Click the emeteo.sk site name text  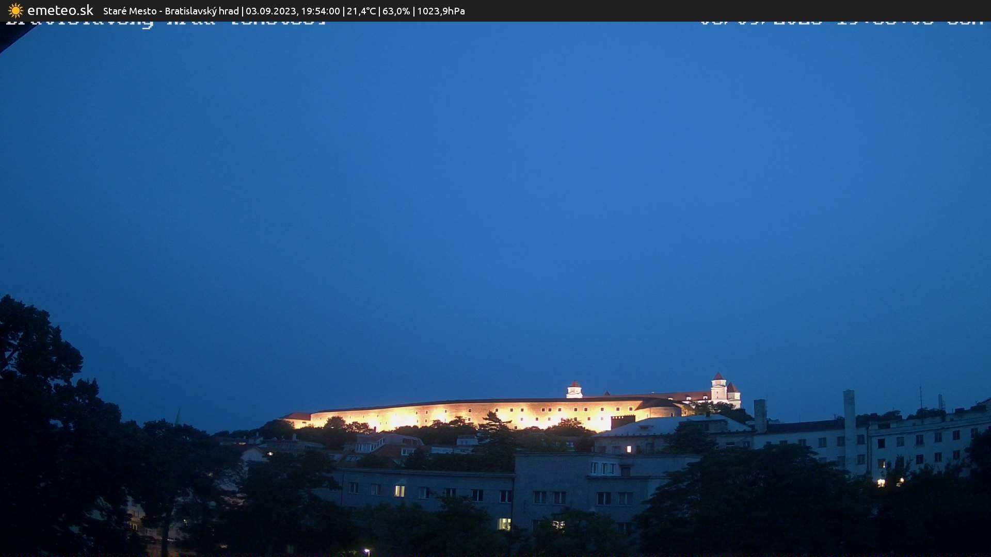click(x=60, y=10)
